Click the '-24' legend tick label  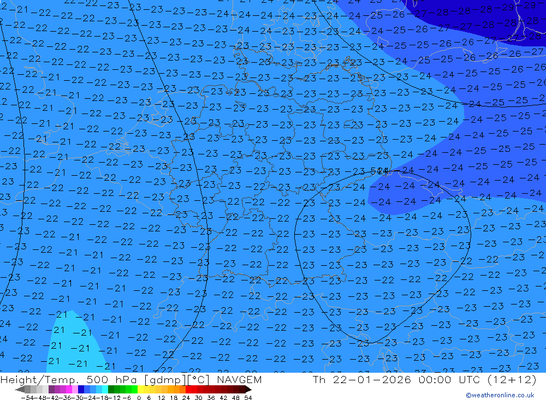pos(91,398)
